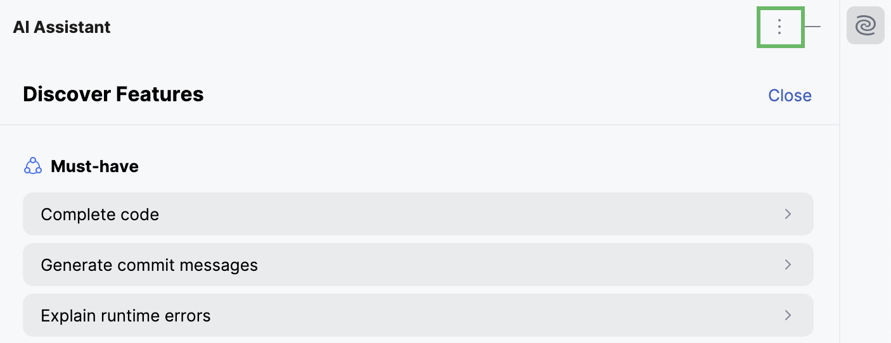The width and height of the screenshot is (891, 343).
Task: Select the Generate commit messages text label
Action: click(x=150, y=265)
